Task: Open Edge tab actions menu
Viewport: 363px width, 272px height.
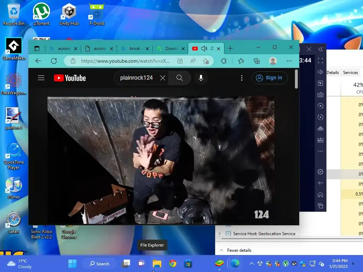Action: pos(37,48)
